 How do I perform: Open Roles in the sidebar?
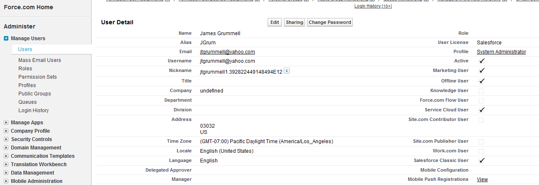click(25, 69)
